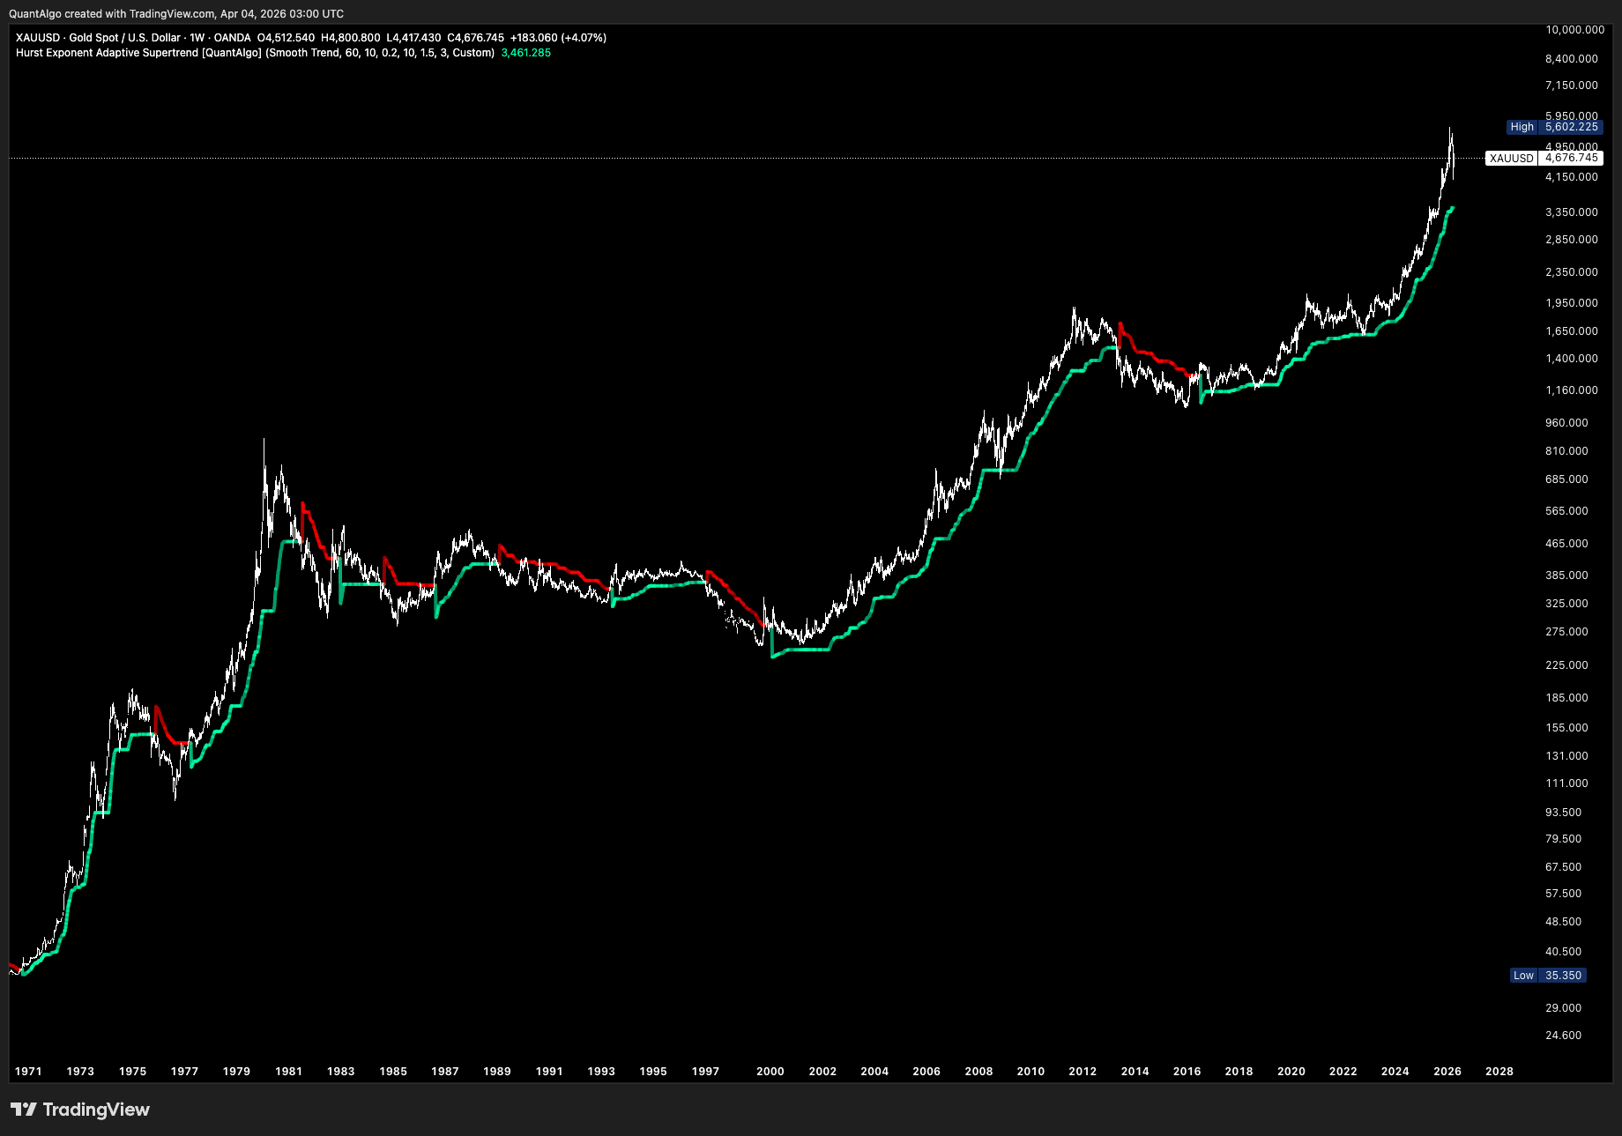Click the high price H4,800.800

tap(351, 38)
